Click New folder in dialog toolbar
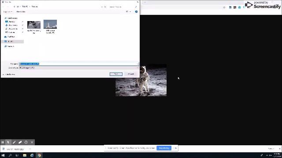 click(21, 12)
